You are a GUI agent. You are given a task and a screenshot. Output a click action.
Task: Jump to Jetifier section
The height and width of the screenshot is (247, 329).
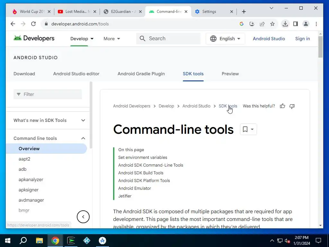(125, 196)
